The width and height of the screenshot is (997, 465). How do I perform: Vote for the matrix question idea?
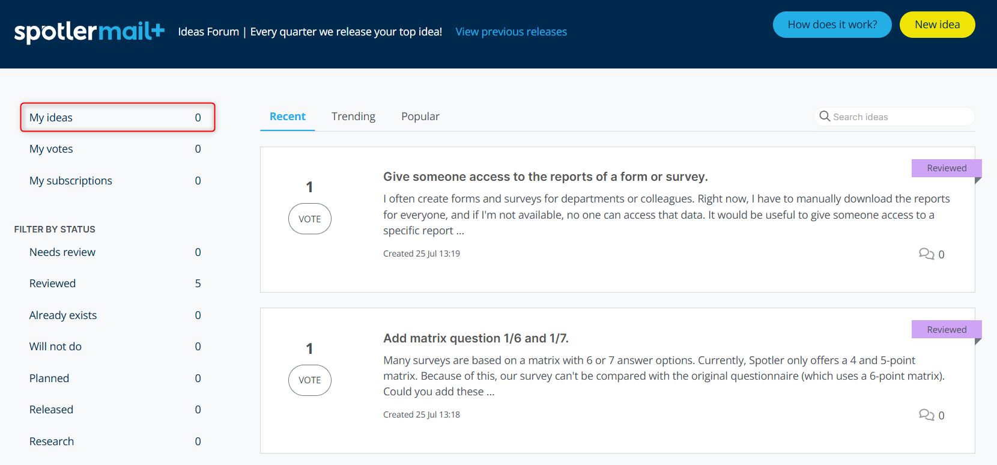tap(309, 380)
